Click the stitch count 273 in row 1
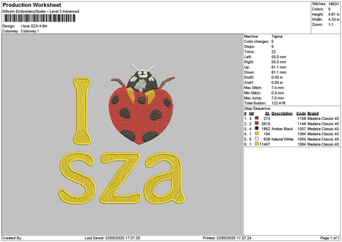 [267, 118]
